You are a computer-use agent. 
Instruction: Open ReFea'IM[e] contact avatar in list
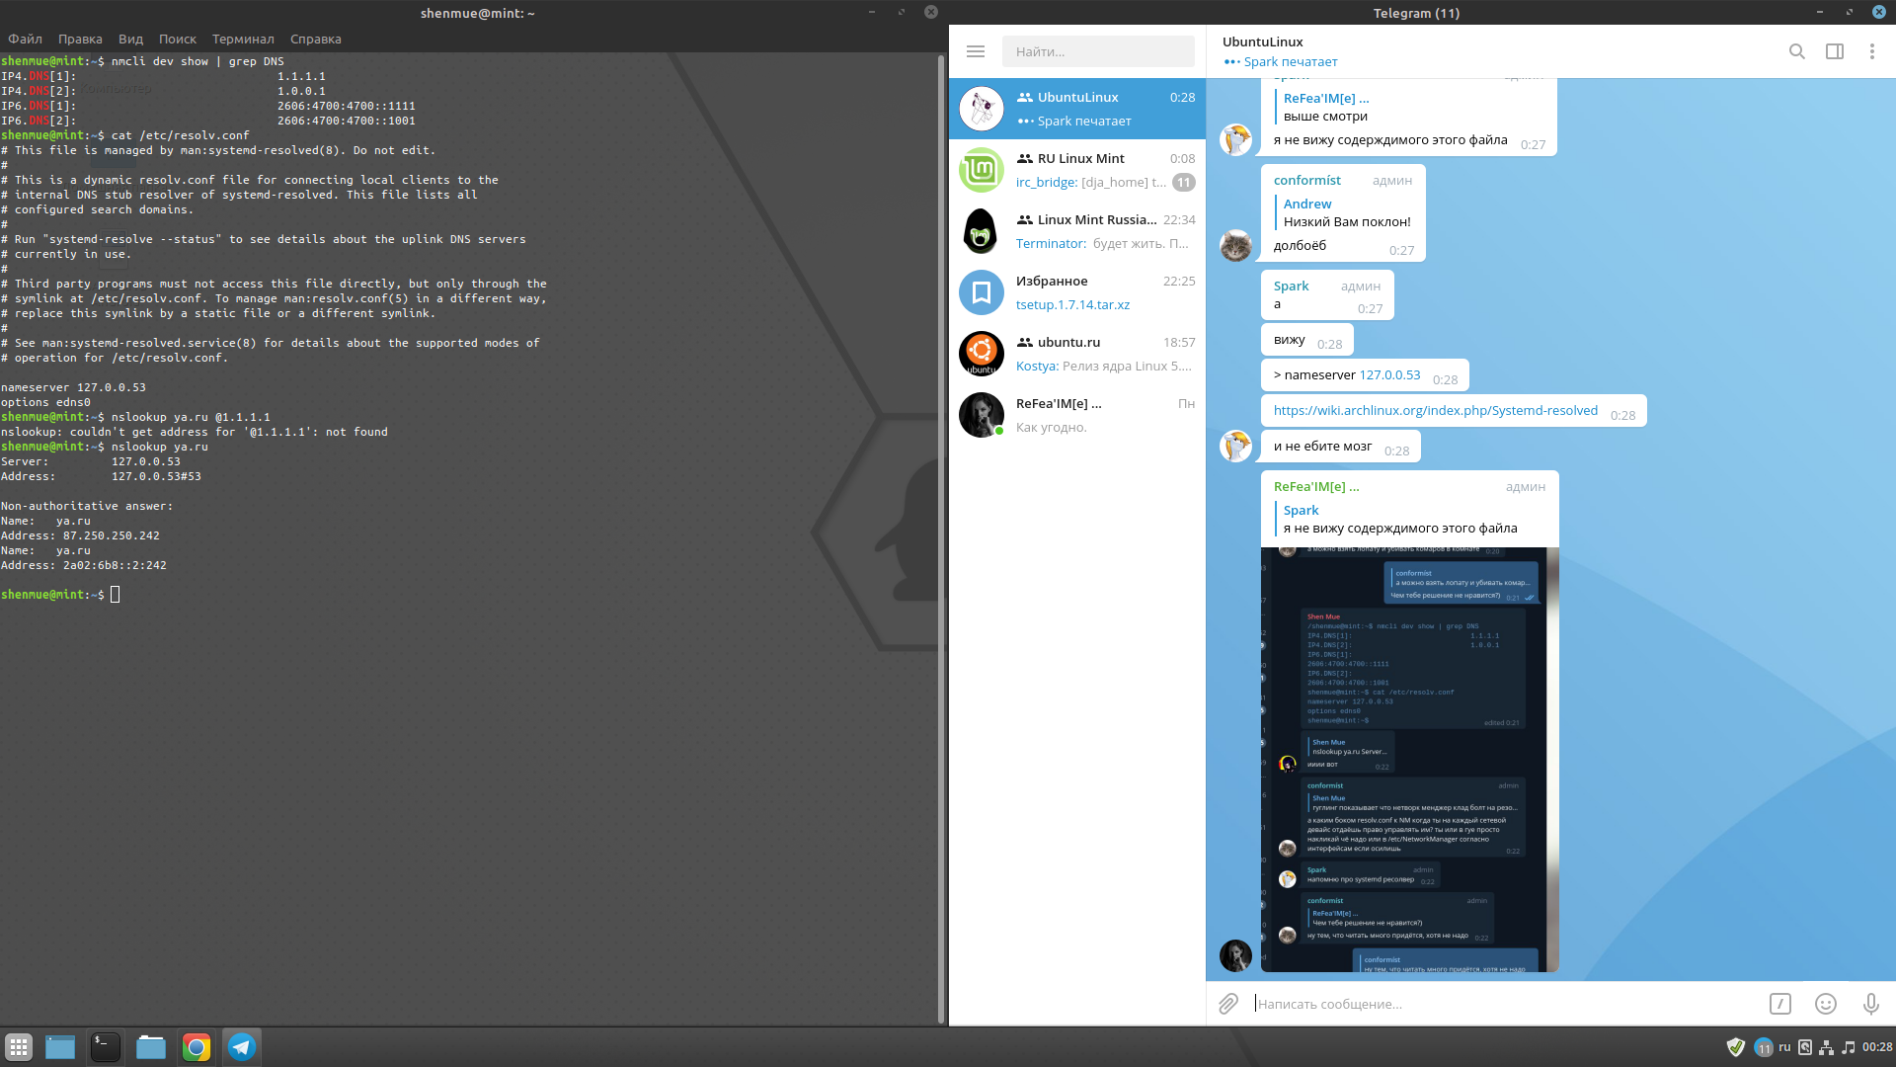click(982, 415)
